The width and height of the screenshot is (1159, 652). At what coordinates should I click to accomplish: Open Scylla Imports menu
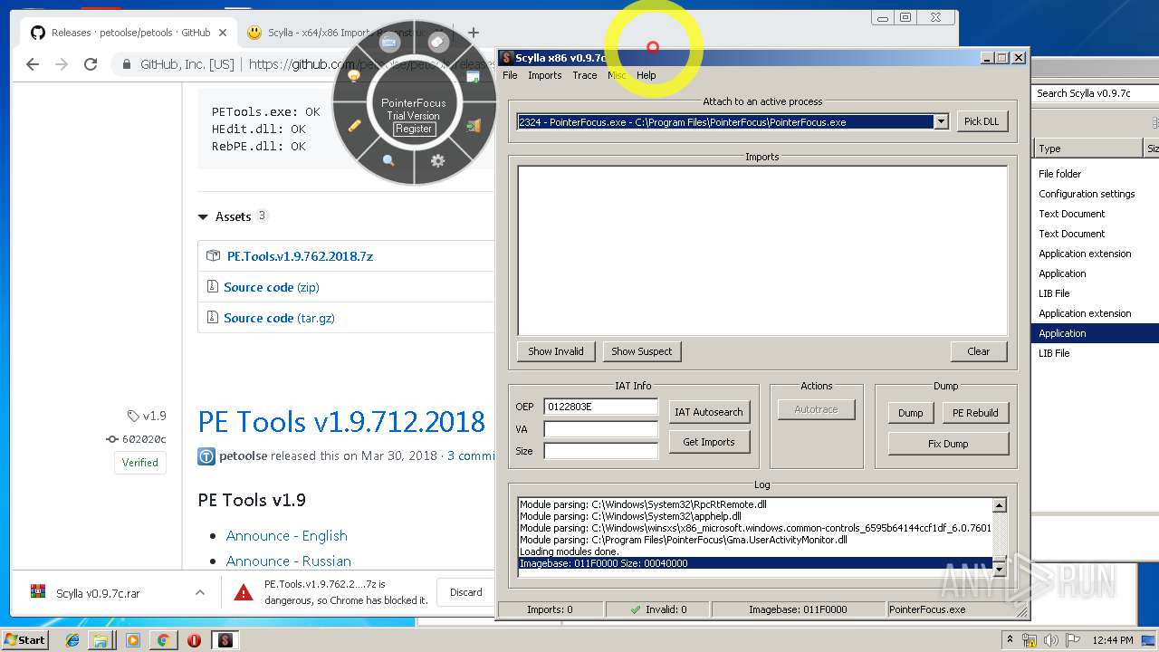click(x=545, y=75)
